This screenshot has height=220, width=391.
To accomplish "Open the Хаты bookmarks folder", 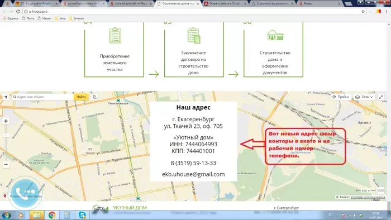I will tap(60, 18).
